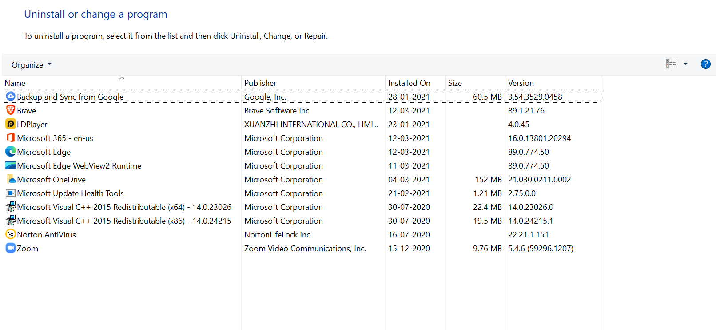The width and height of the screenshot is (716, 330).
Task: Select the Microsoft Edge program name
Action: (x=44, y=152)
